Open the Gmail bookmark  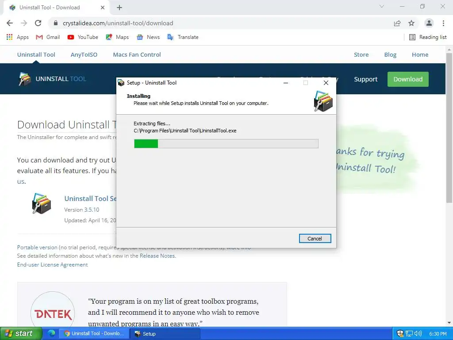tap(48, 37)
